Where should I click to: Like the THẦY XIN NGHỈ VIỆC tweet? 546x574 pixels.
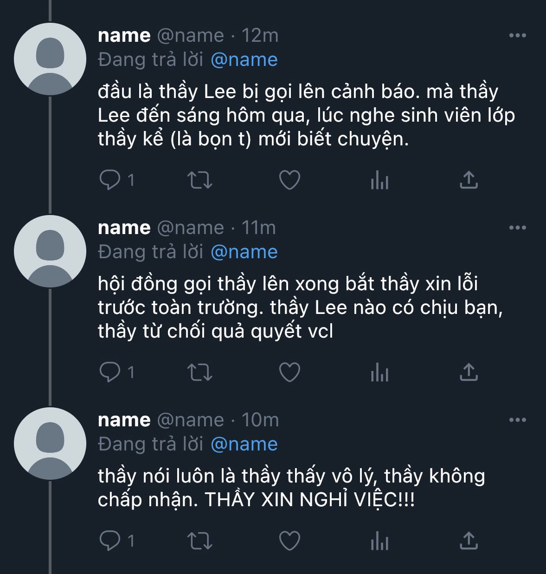pos(289,541)
